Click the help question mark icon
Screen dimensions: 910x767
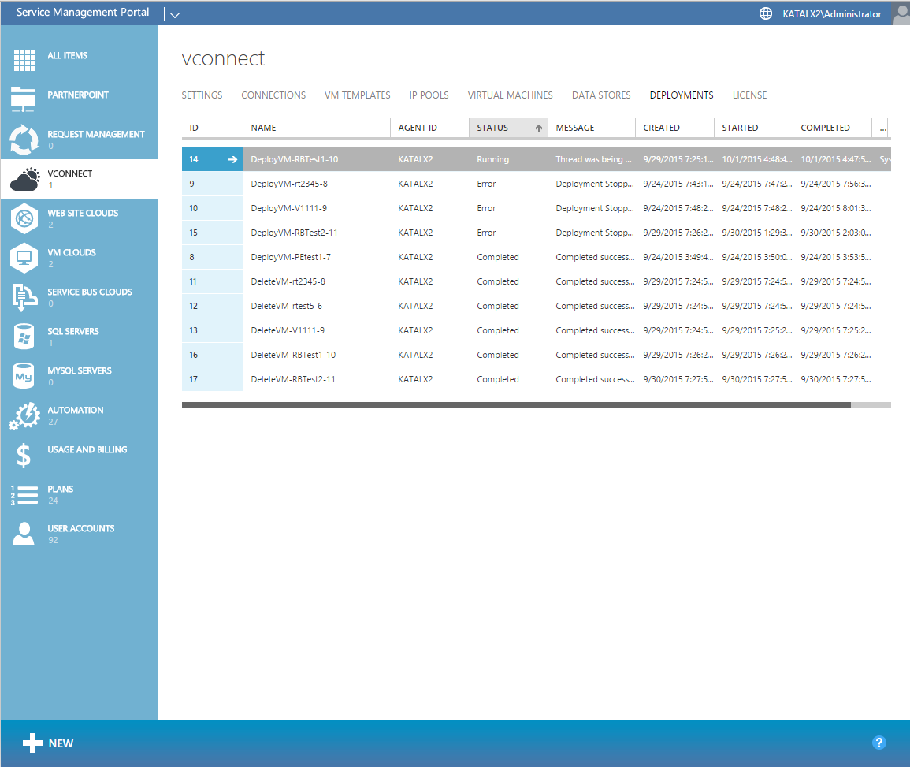(x=878, y=743)
